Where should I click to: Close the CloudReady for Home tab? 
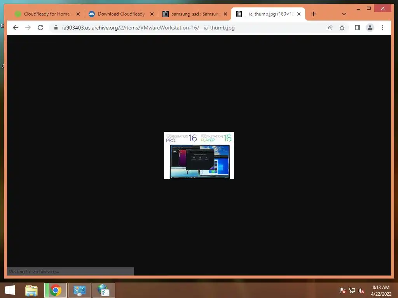[x=78, y=14]
